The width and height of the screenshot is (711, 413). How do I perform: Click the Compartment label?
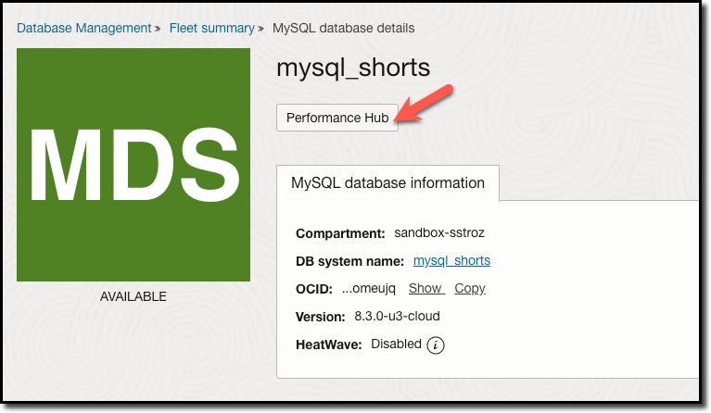tap(340, 233)
